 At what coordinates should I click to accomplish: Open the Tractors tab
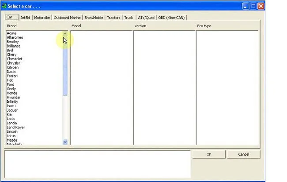(113, 18)
